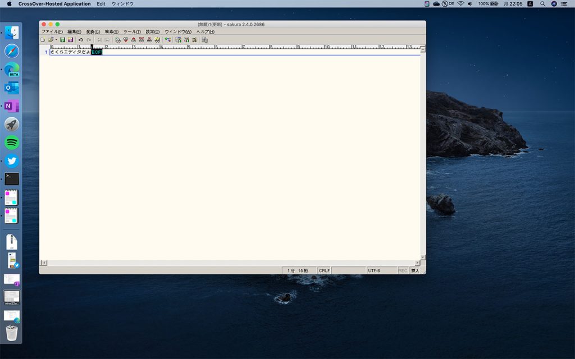575x359 pixels.
Task: Click the volume speaker icon
Action: coord(470,4)
